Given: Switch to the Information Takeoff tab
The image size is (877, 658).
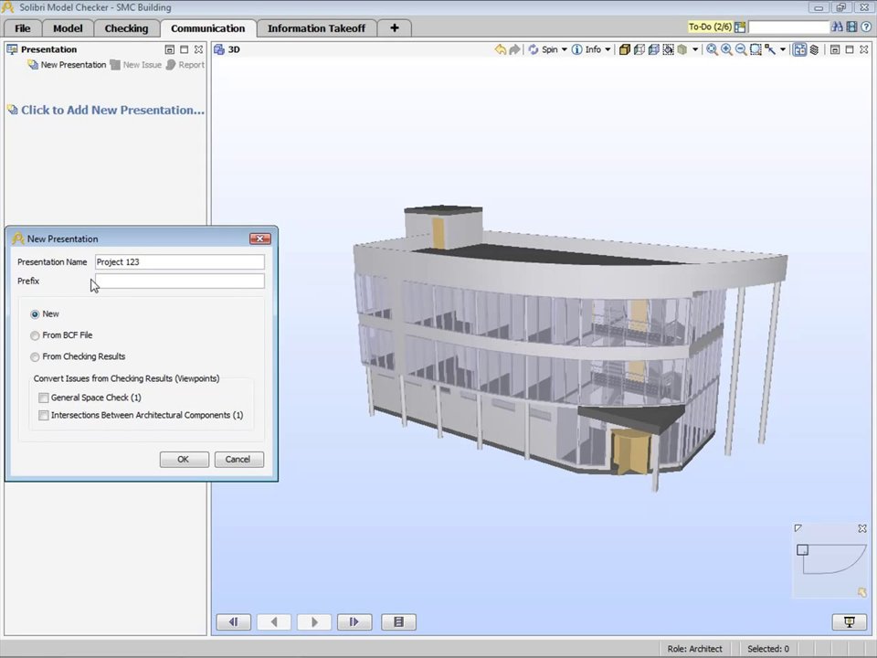Looking at the screenshot, I should (x=317, y=28).
